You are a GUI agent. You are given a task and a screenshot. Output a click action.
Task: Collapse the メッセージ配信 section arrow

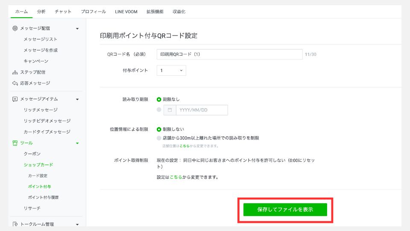[x=77, y=29]
